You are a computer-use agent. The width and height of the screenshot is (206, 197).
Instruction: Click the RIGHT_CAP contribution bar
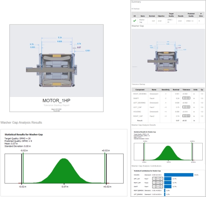tap(168, 183)
